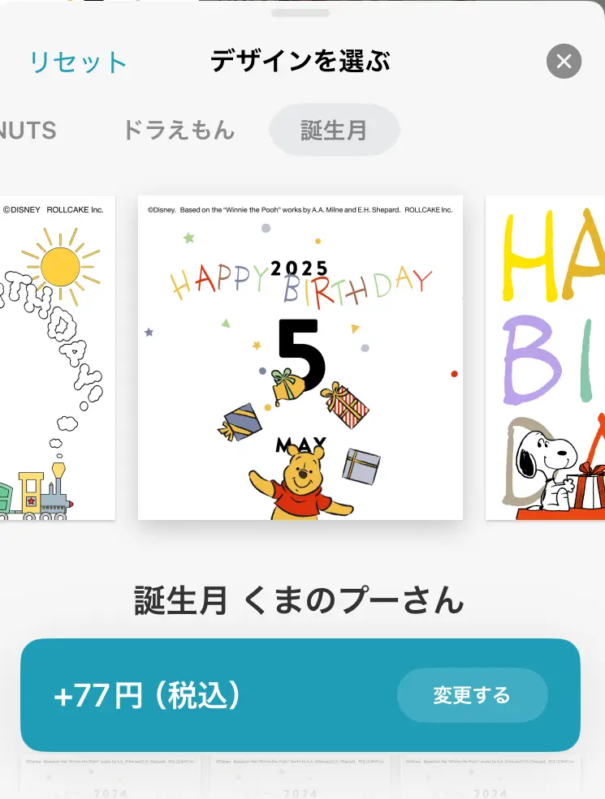Select the faded bottom-middle 2024 thumbnail
The width and height of the screenshot is (605, 799).
coord(300,777)
